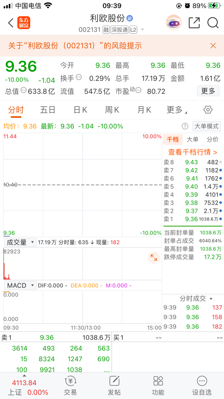Tap the 更多 button in quote header
This screenshot has width=224, height=399.
click(x=208, y=91)
